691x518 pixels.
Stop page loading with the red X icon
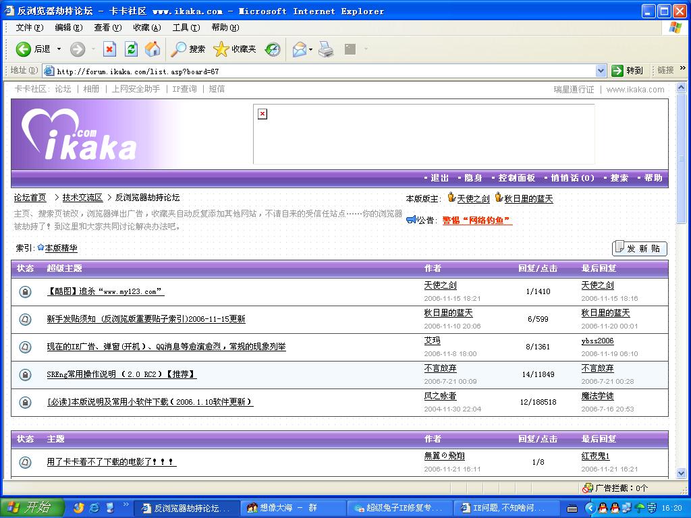click(109, 49)
